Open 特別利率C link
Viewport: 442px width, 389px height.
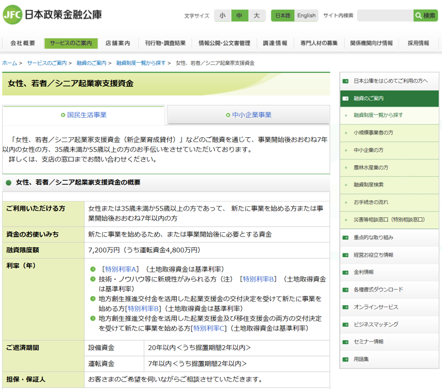click(209, 328)
